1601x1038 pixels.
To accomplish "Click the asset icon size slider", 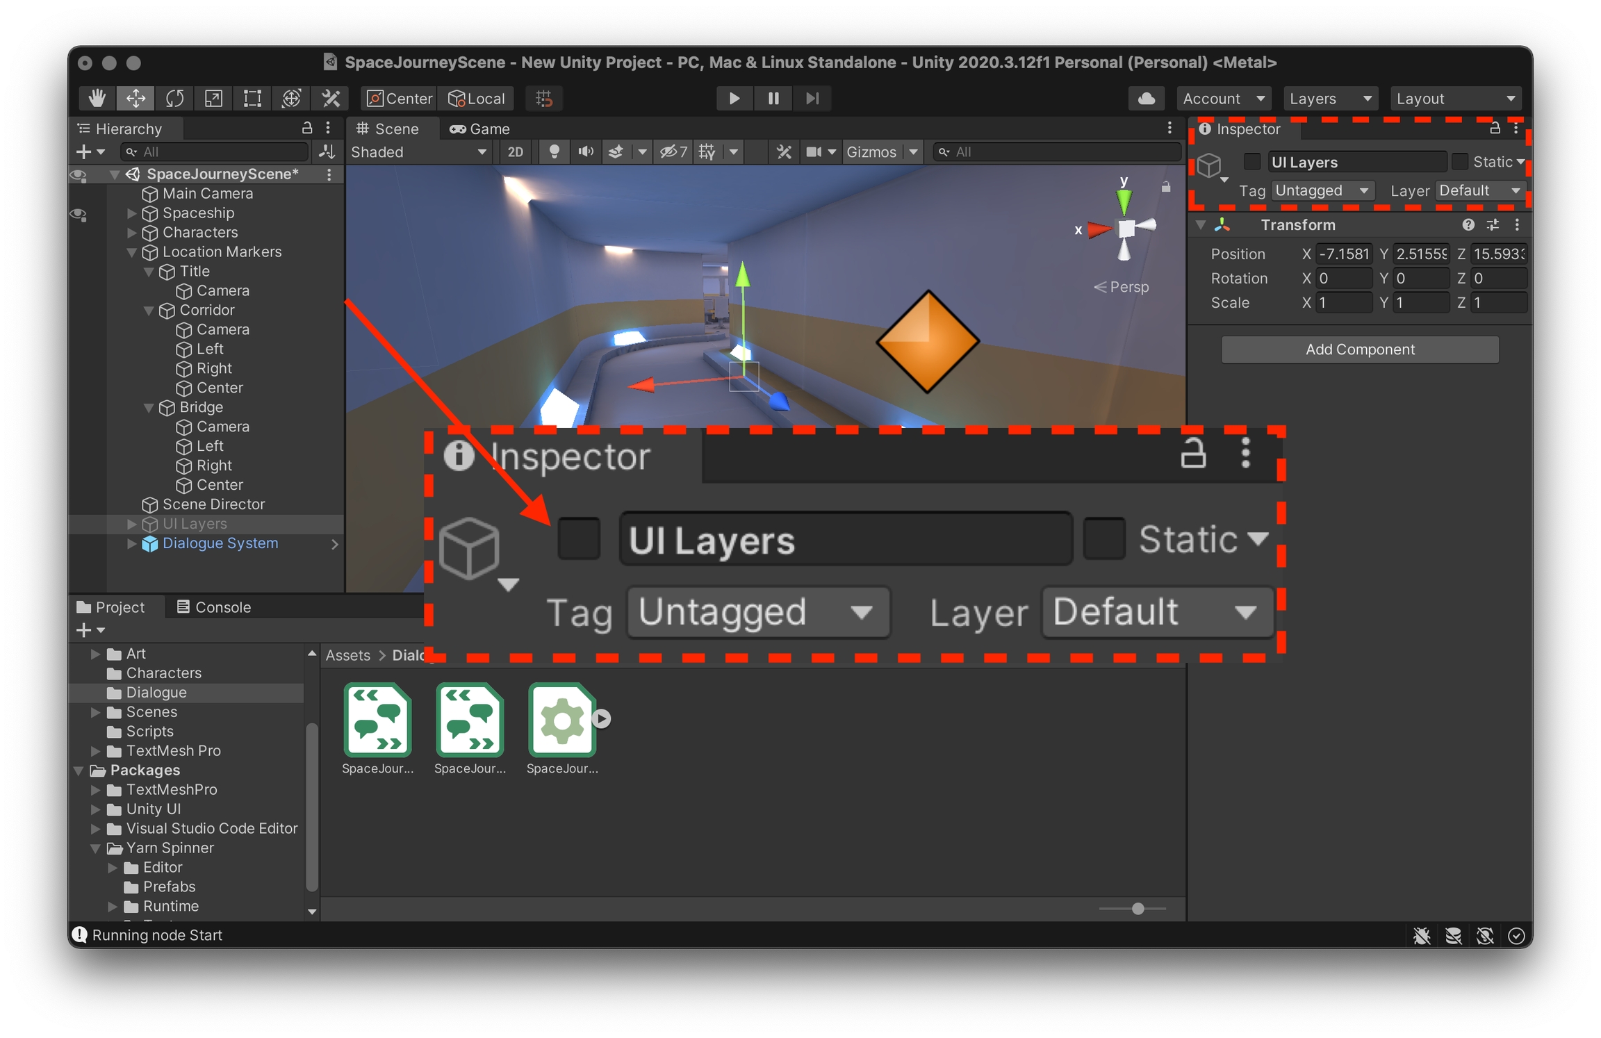I will click(x=1138, y=908).
